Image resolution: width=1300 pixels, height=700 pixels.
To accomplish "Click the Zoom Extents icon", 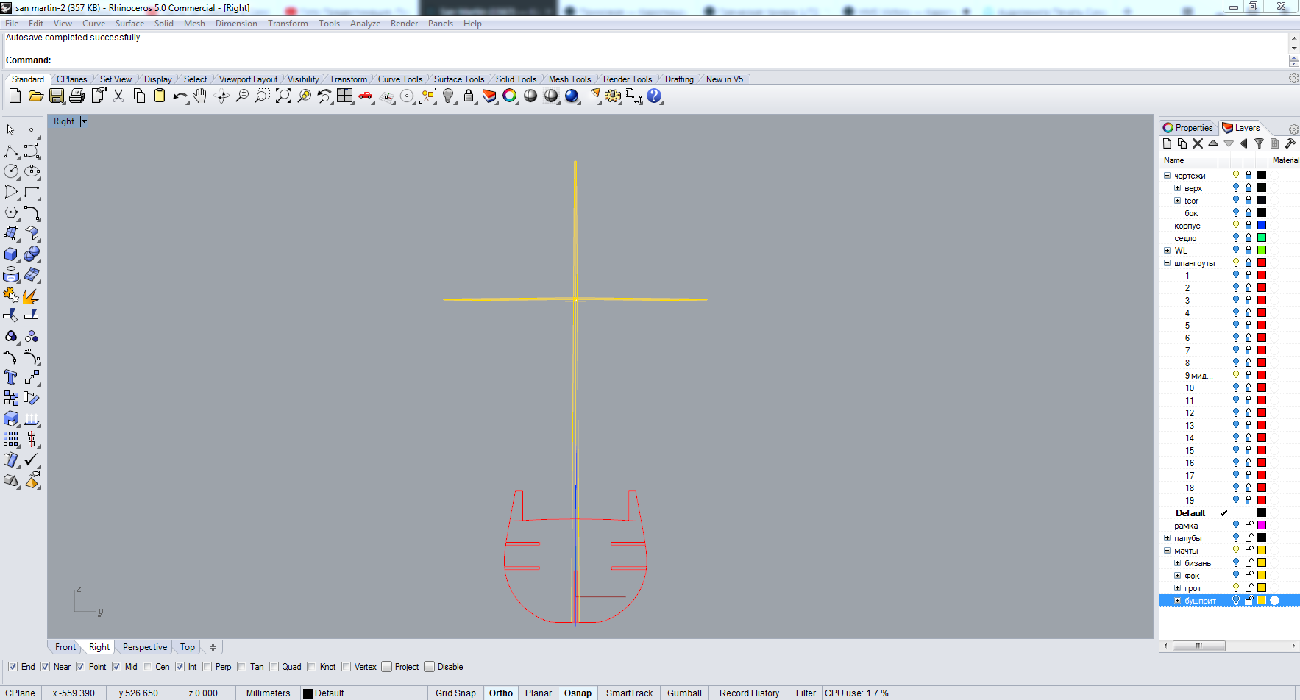I will tap(283, 96).
